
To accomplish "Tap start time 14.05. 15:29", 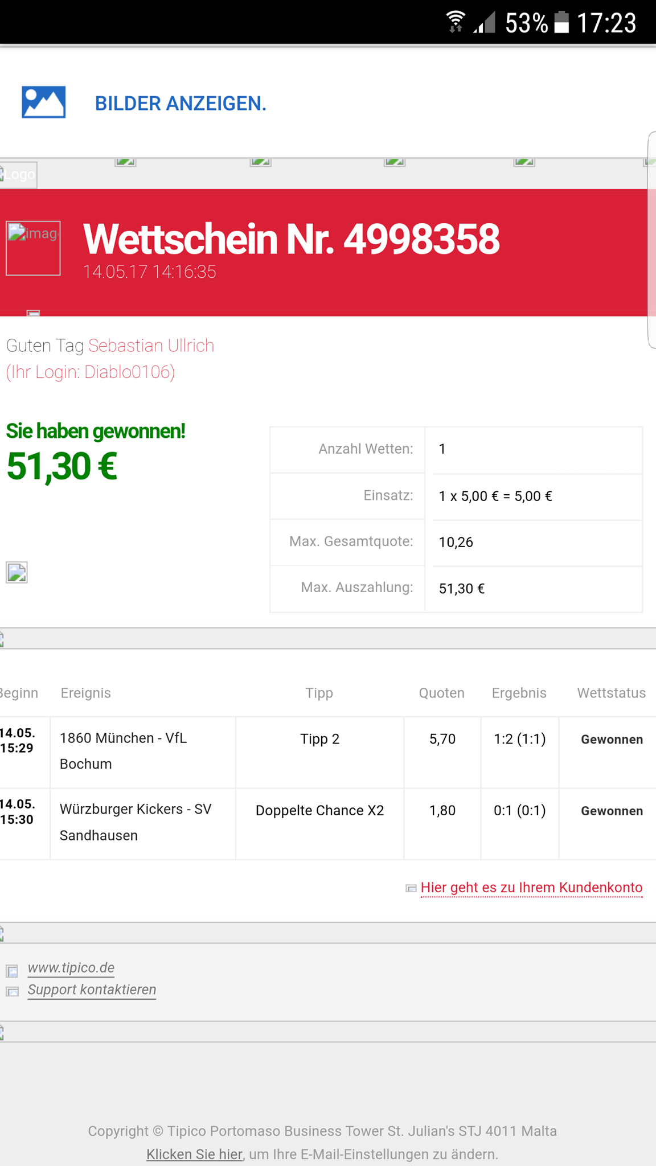I will [18, 740].
